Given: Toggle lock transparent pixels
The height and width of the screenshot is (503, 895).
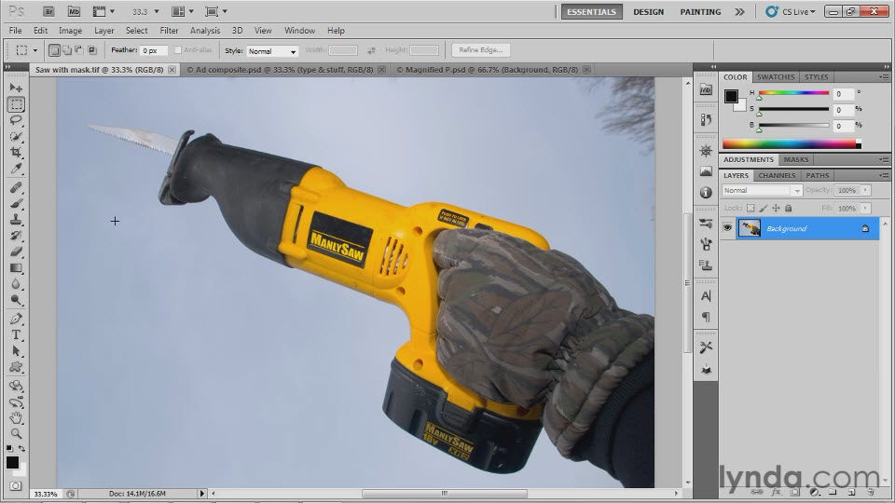Looking at the screenshot, I should point(750,208).
